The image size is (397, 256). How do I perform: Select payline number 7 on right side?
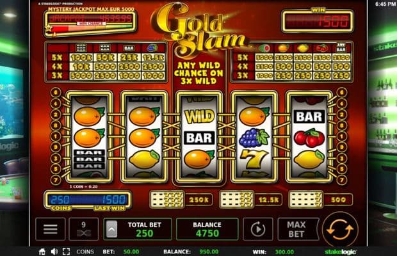click(x=342, y=180)
